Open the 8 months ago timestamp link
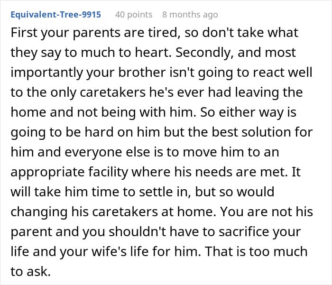Screen dimensions: 332x285 (190, 15)
